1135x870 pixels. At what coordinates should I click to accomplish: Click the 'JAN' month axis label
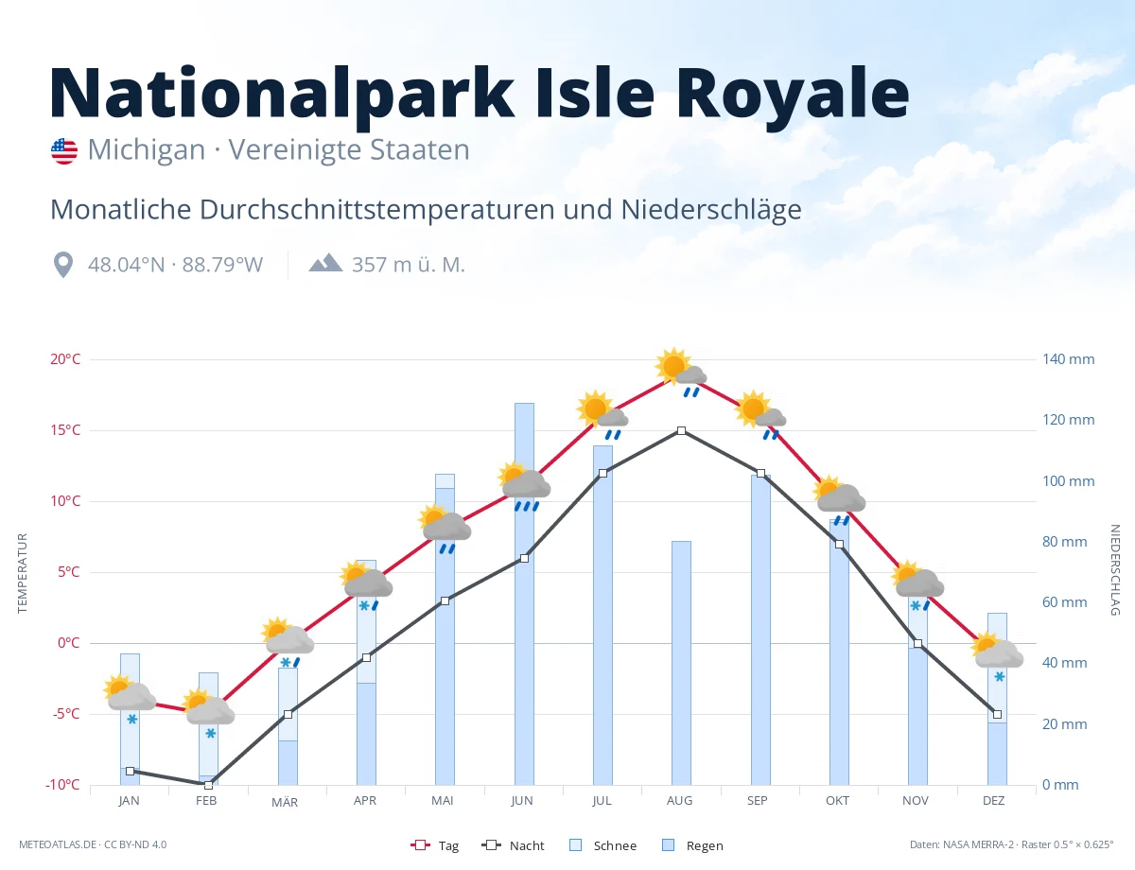(130, 800)
